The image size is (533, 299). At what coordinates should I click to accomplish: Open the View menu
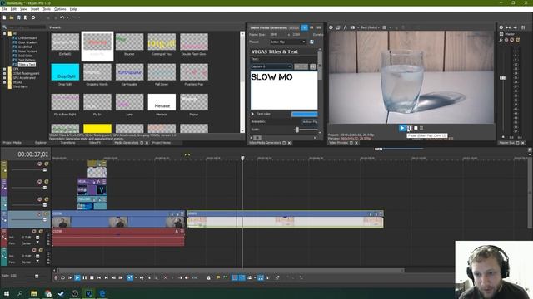[x=23, y=9]
